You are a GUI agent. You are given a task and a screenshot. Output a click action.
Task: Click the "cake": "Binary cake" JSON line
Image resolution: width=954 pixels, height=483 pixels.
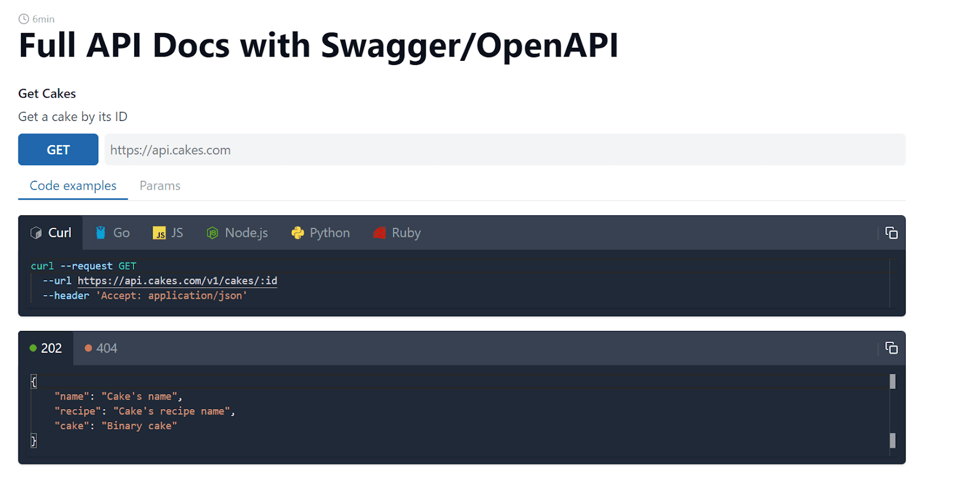116,426
